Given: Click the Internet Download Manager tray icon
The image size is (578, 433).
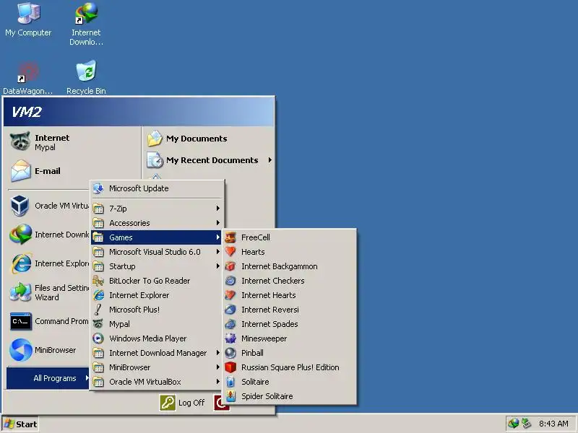Looking at the screenshot, I should tap(513, 424).
